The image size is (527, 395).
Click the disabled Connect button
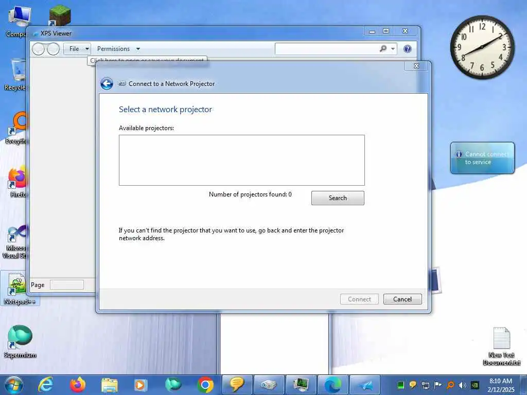(x=359, y=299)
